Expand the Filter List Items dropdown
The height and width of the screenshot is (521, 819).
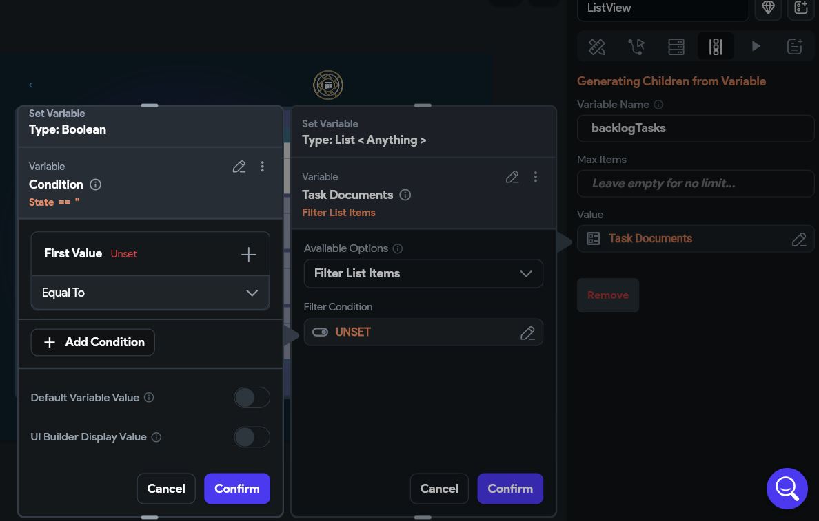click(423, 274)
